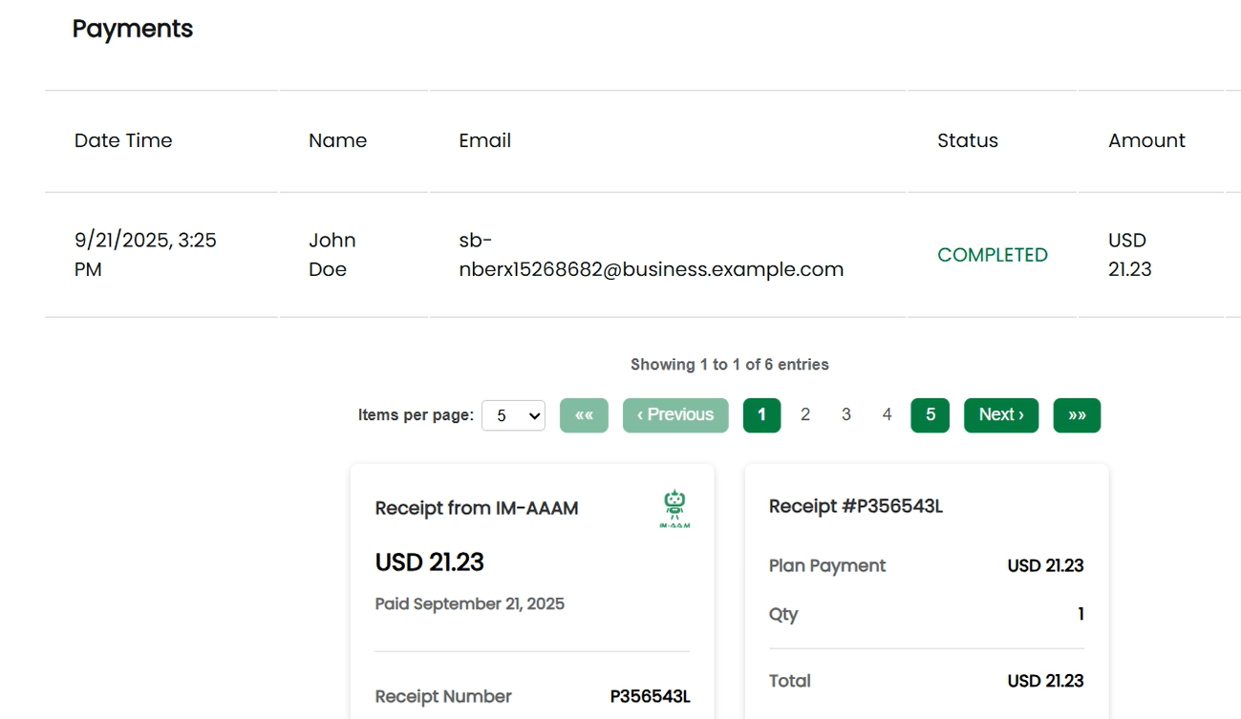Open the Items per page dropdown
Screen dimensions: 1241x719
click(x=513, y=415)
